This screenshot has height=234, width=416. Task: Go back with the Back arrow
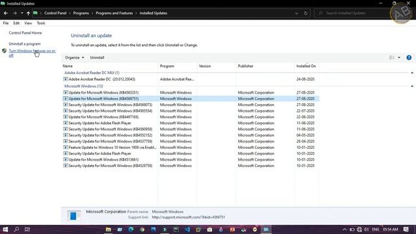(x=6, y=13)
